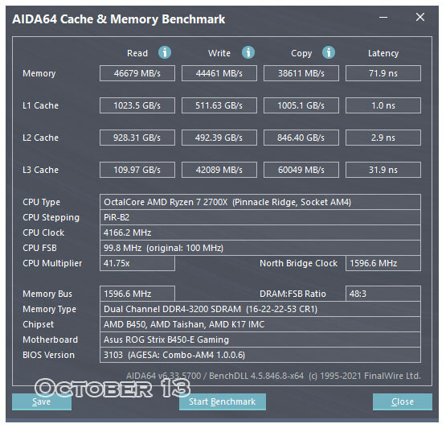Screen dimensions: 446x428
Task: Click the L2 Cache Copy result 846.40 GB/s
Action: pos(301,138)
